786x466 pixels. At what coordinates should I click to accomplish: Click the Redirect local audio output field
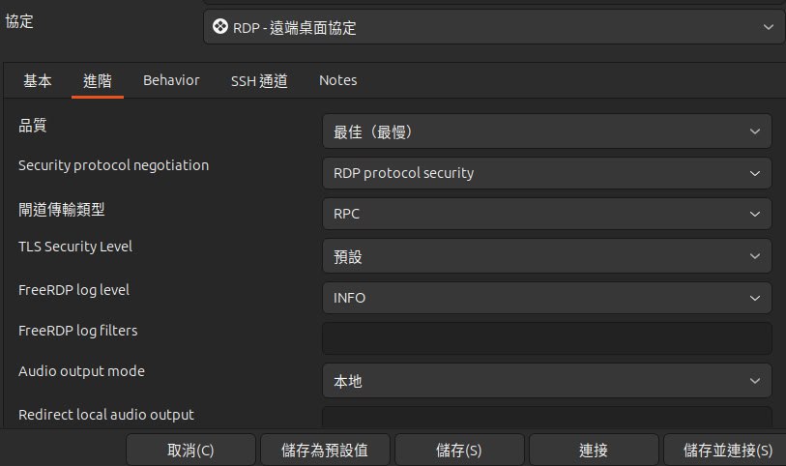[x=546, y=419]
